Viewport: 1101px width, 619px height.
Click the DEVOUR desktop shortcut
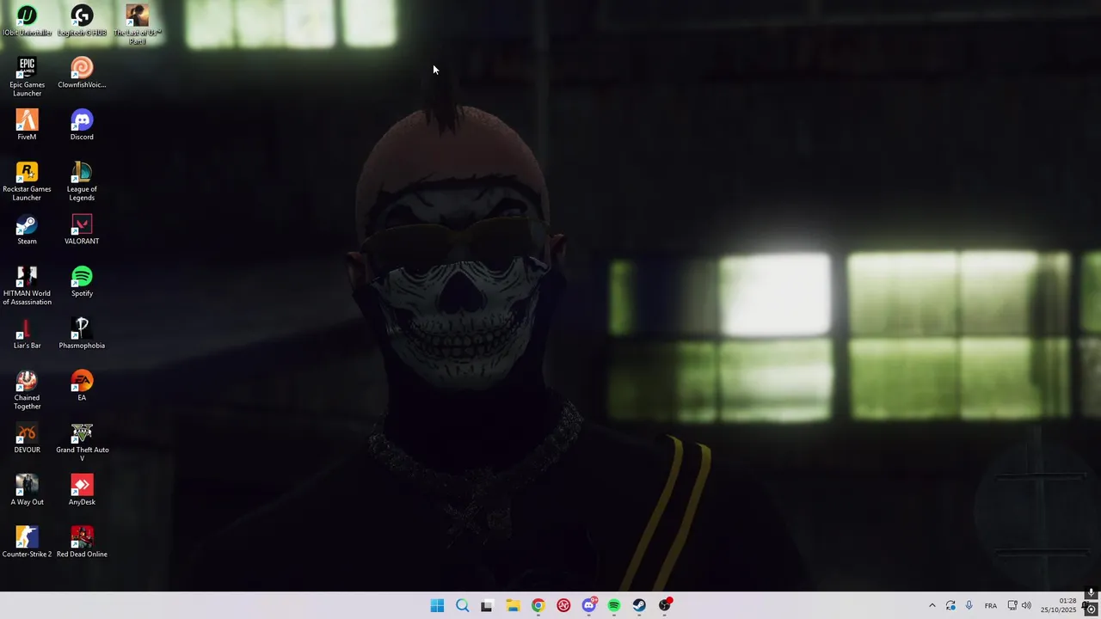27,438
